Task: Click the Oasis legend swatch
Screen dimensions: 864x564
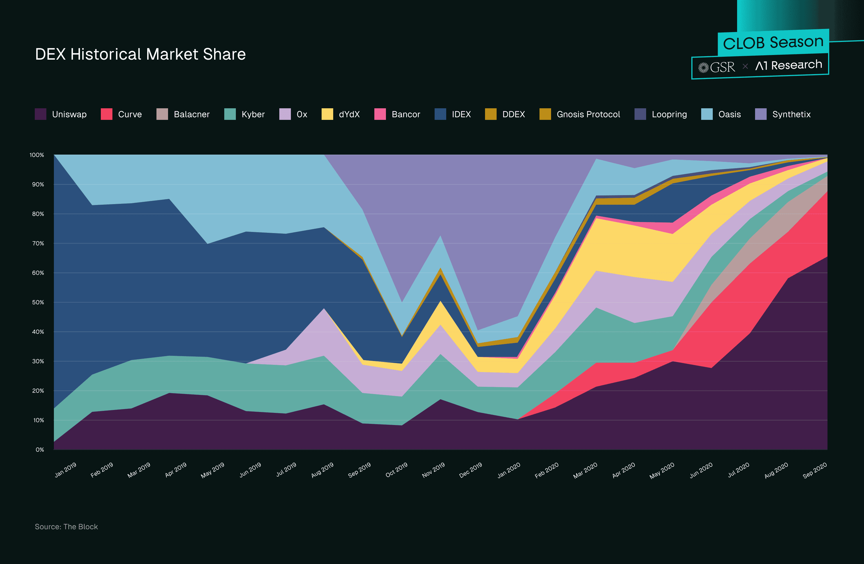Action: coord(707,114)
